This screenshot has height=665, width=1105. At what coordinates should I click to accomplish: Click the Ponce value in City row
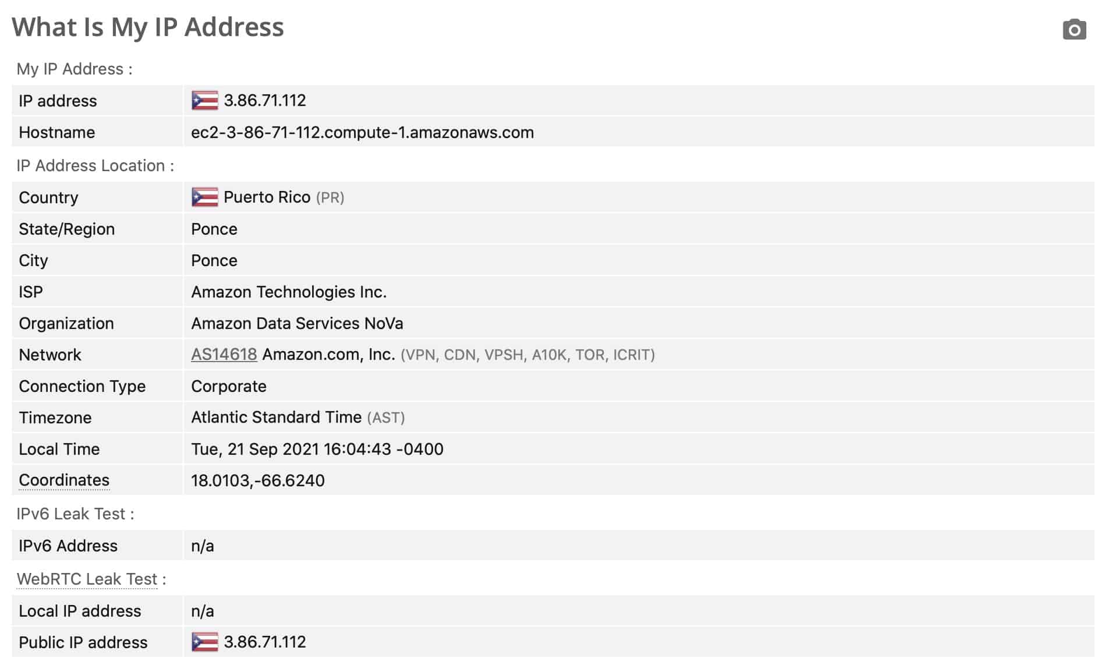pos(214,260)
